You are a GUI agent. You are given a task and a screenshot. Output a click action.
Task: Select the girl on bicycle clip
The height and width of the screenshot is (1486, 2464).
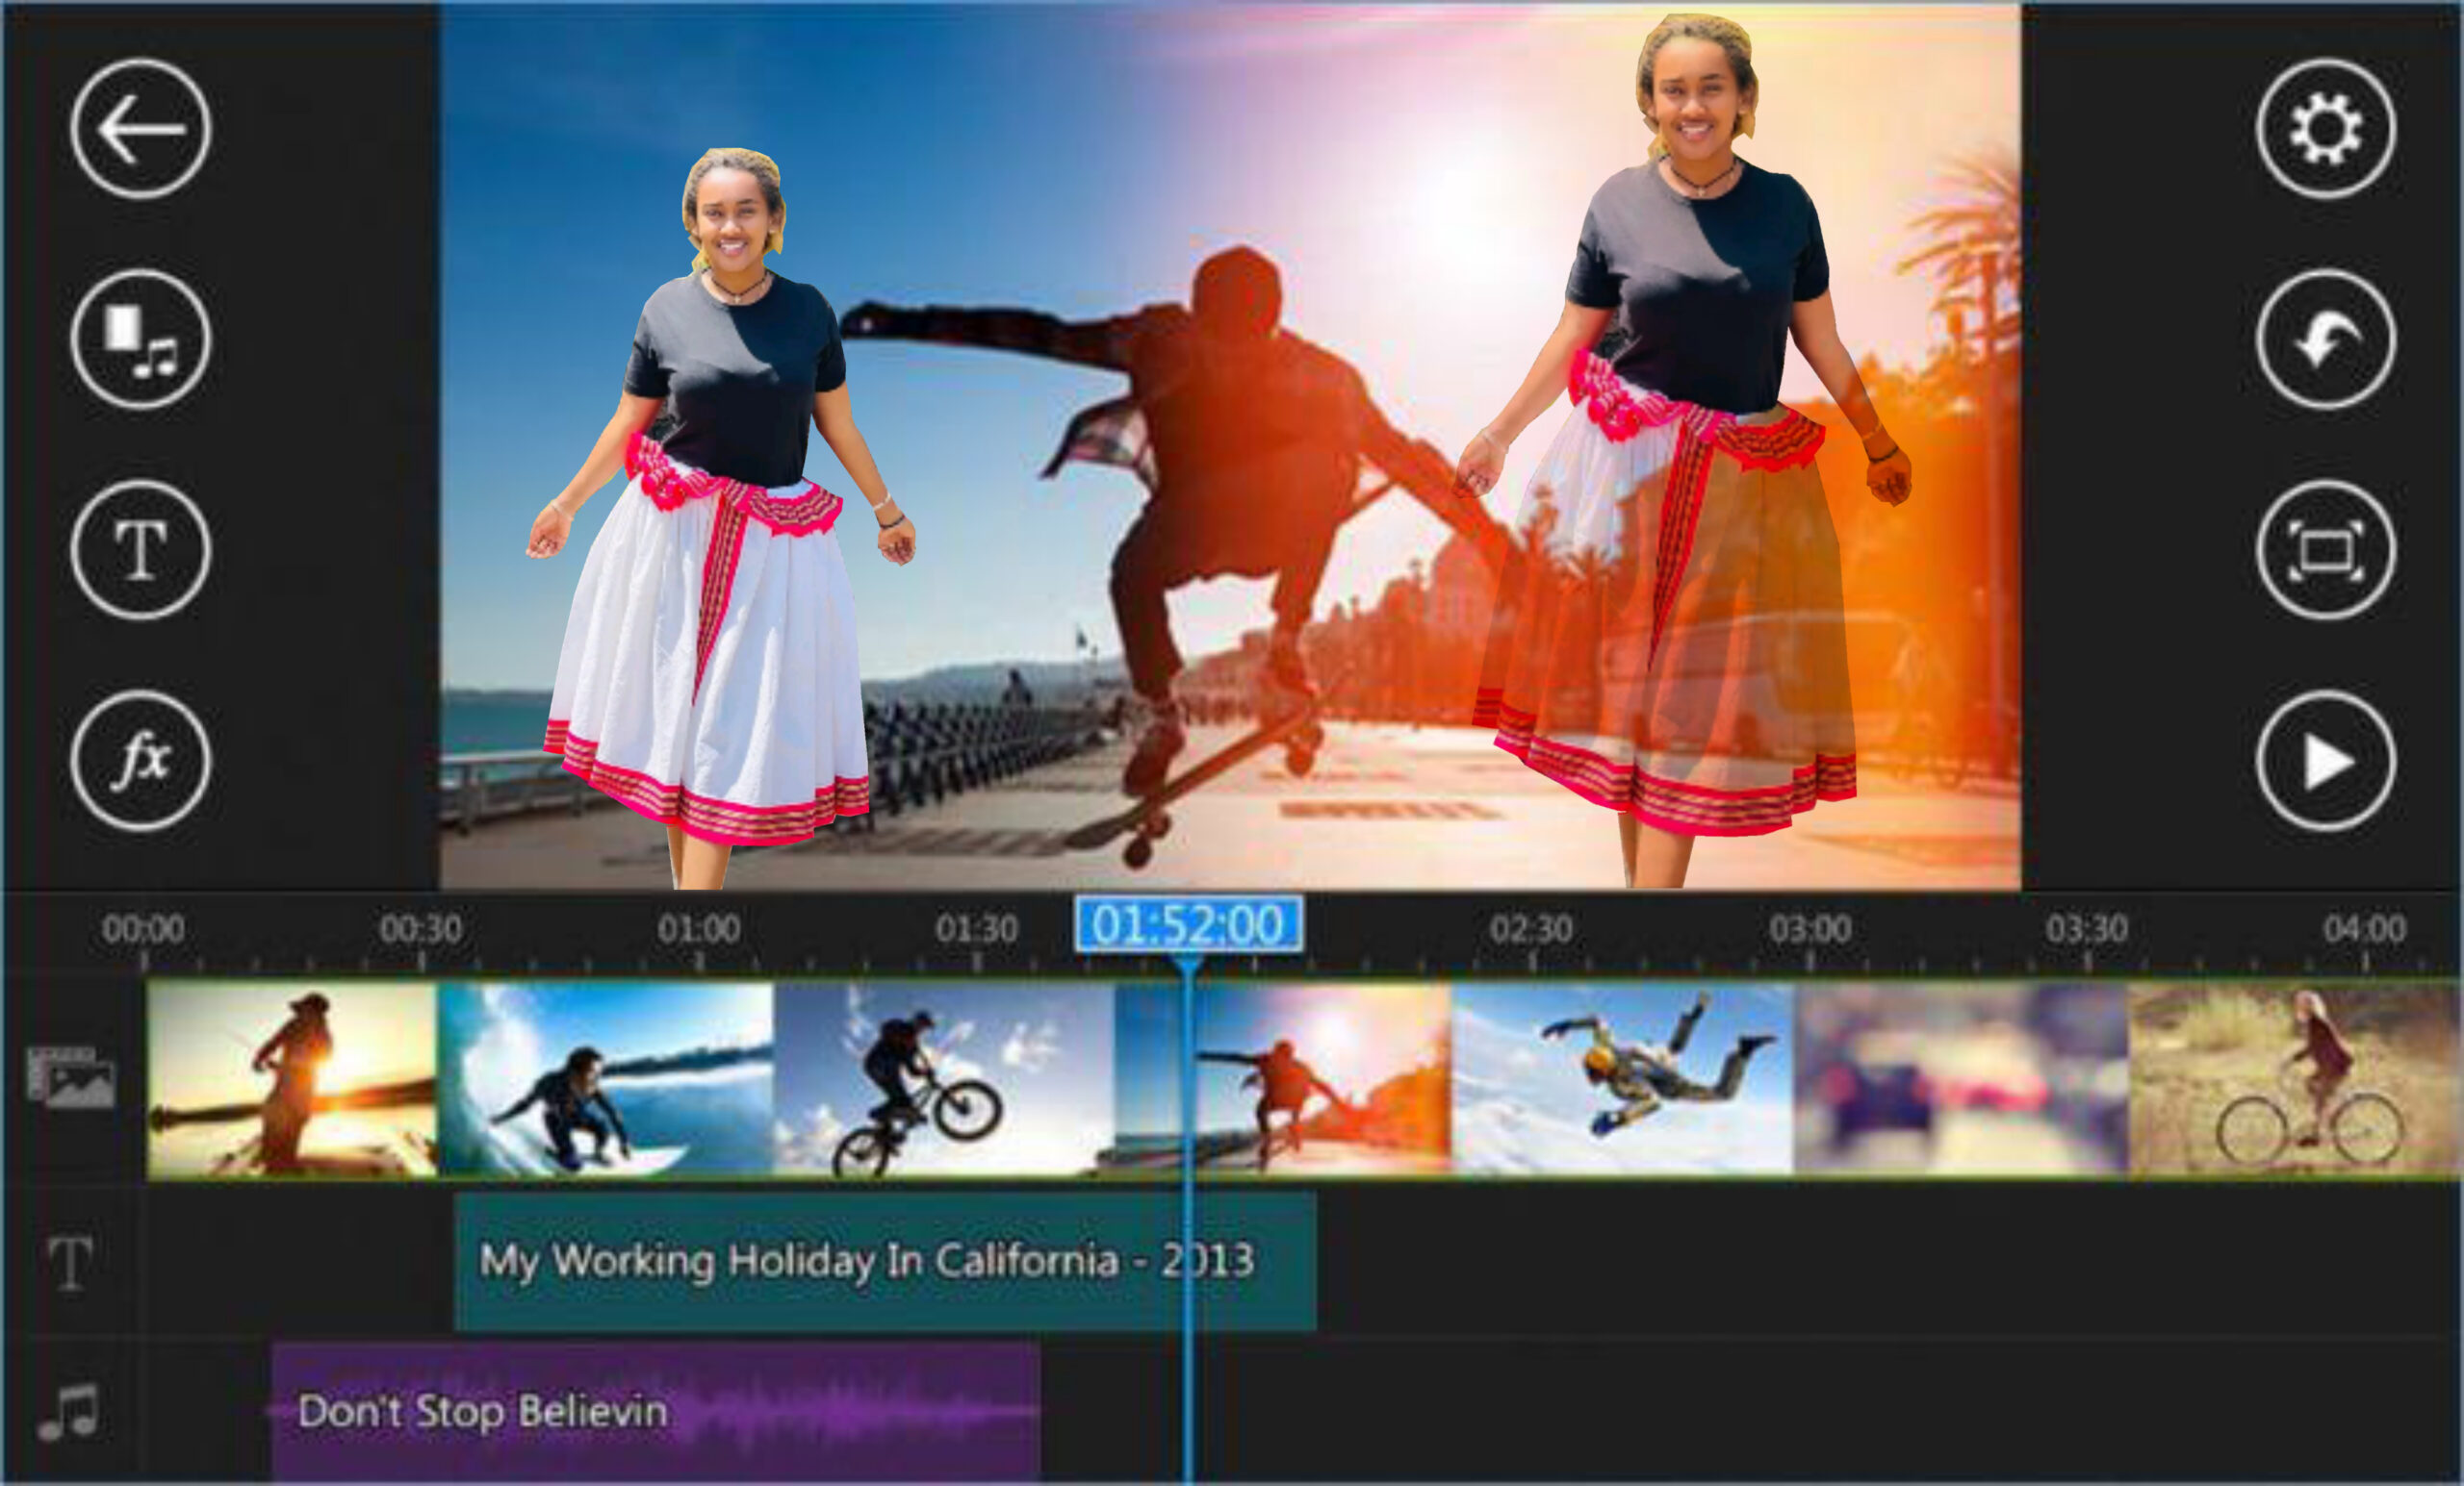2295,1079
